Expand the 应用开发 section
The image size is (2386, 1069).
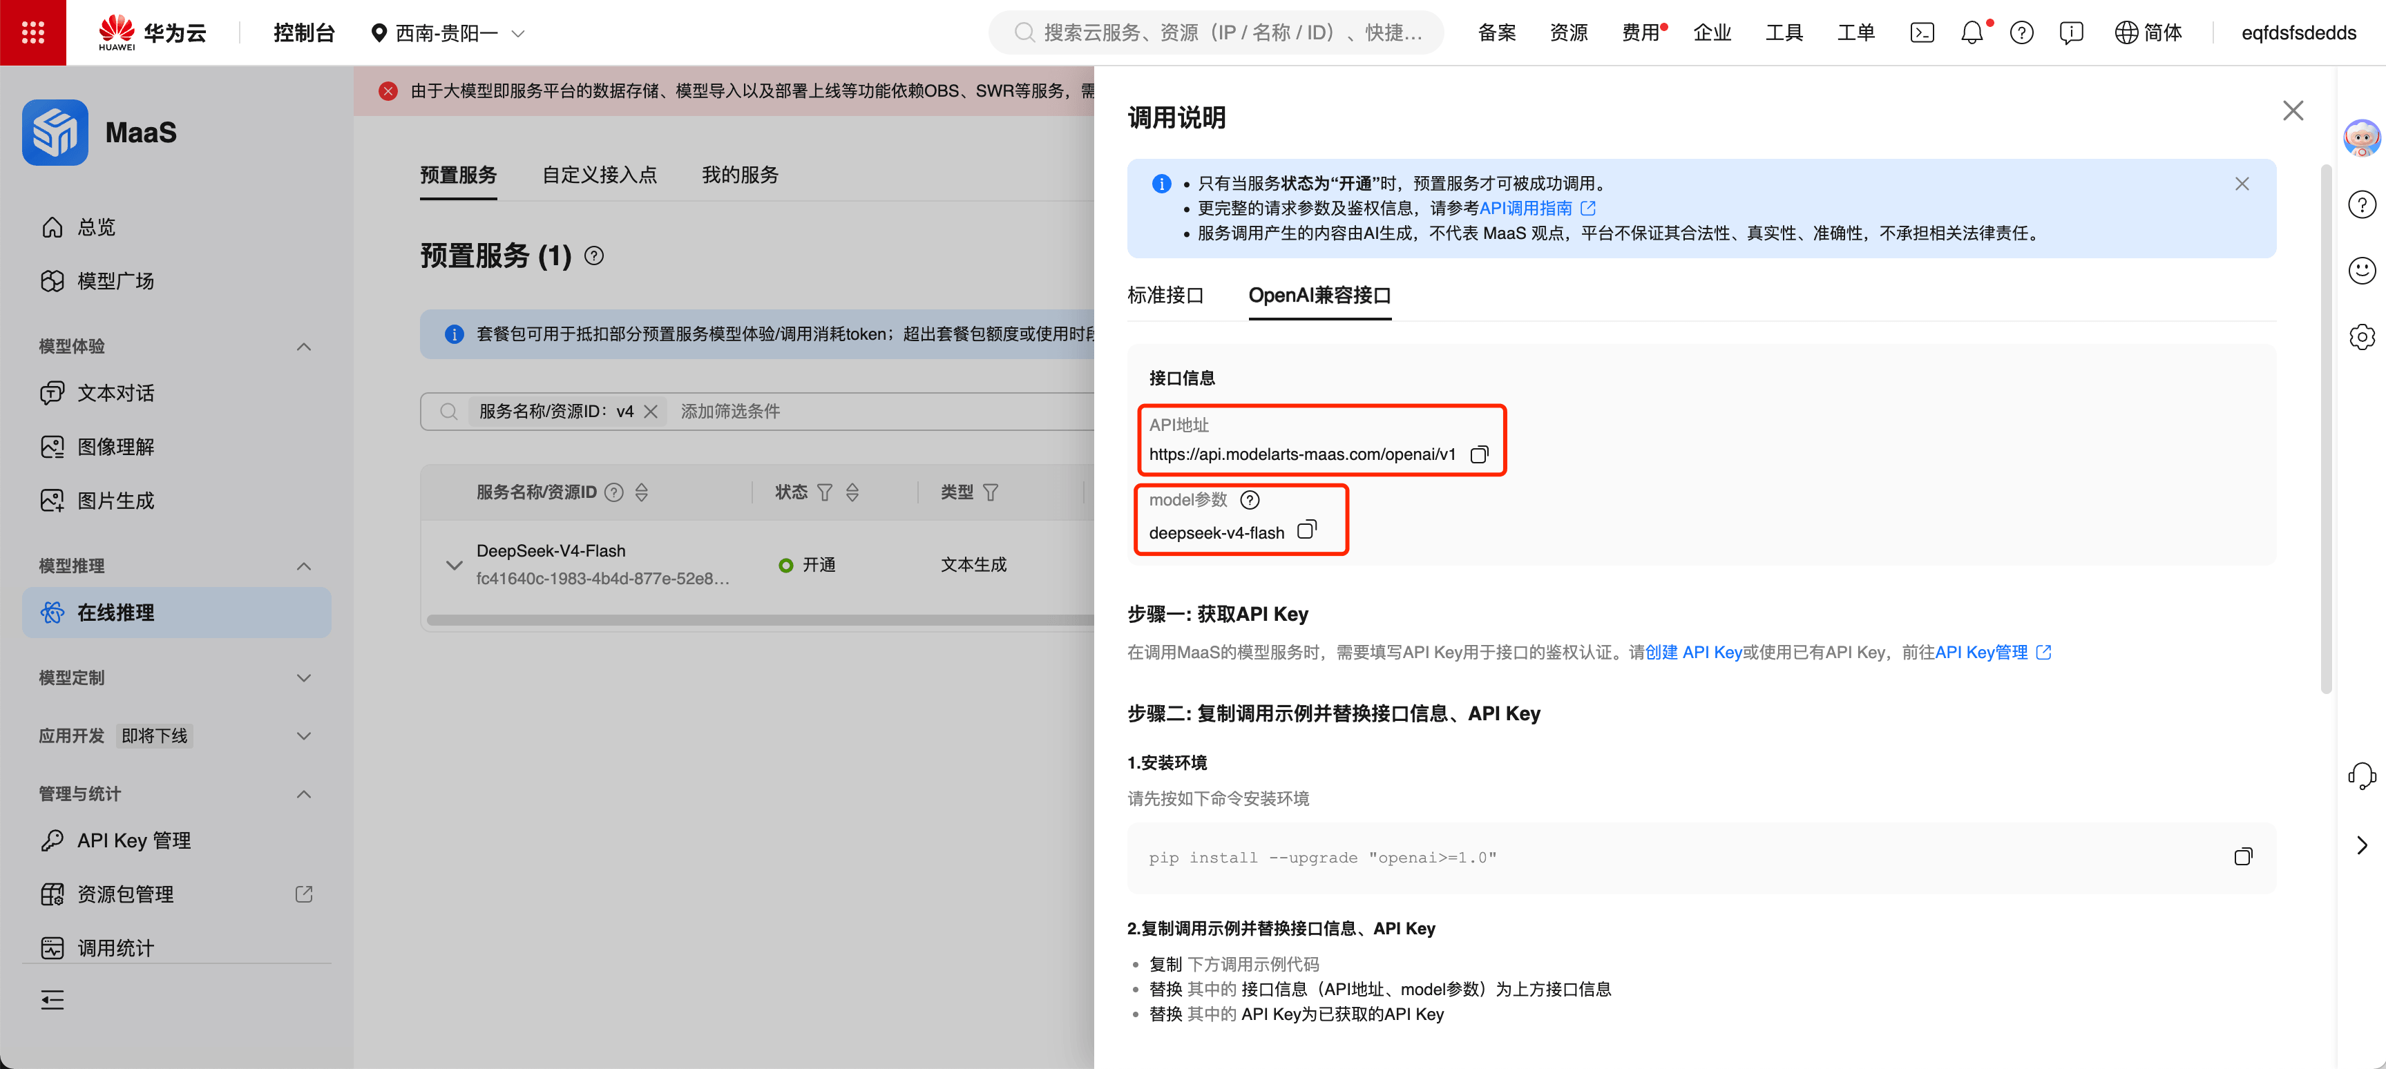(x=304, y=737)
